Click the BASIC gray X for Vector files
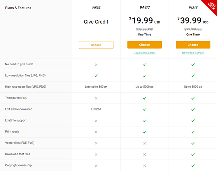217x171 pixels. (144, 143)
